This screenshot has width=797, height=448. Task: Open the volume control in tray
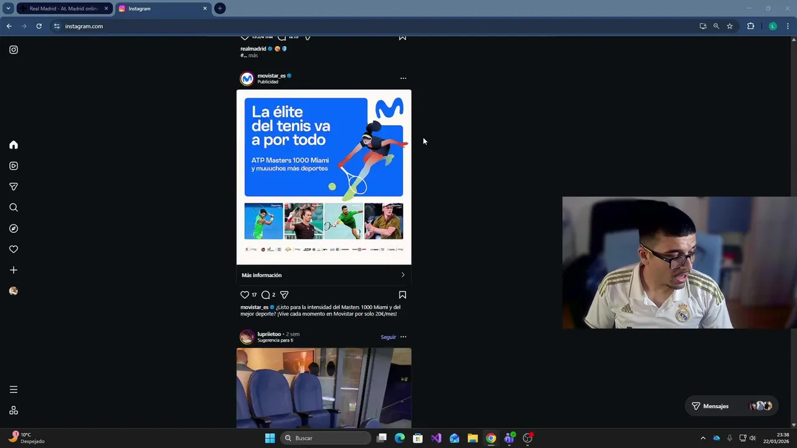tap(753, 438)
